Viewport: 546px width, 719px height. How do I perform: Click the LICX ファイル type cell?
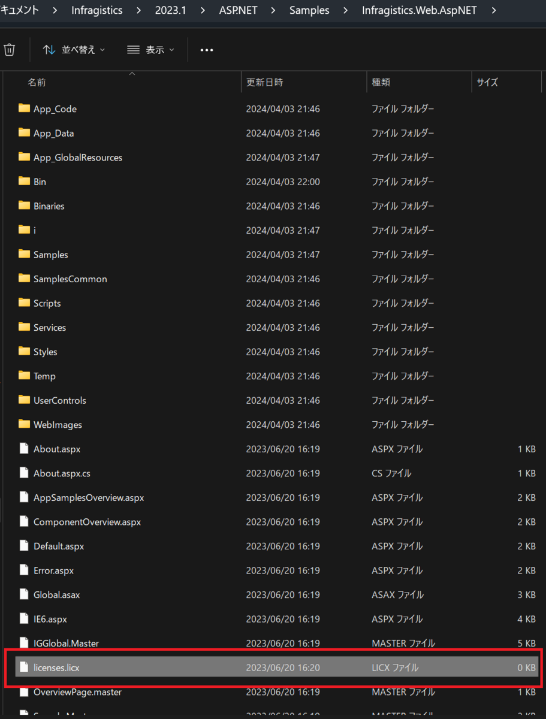click(395, 667)
